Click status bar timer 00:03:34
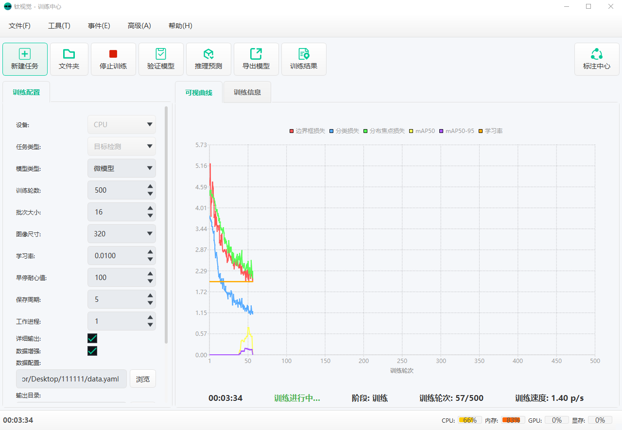 coord(18,420)
